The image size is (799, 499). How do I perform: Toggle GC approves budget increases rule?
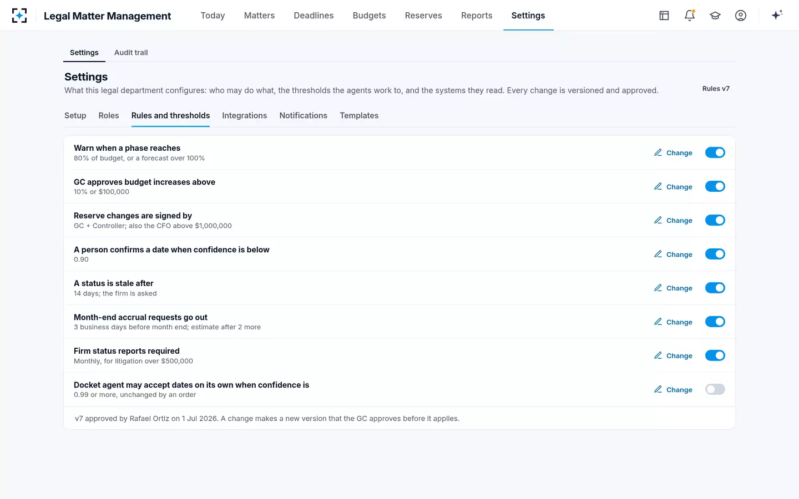click(715, 186)
